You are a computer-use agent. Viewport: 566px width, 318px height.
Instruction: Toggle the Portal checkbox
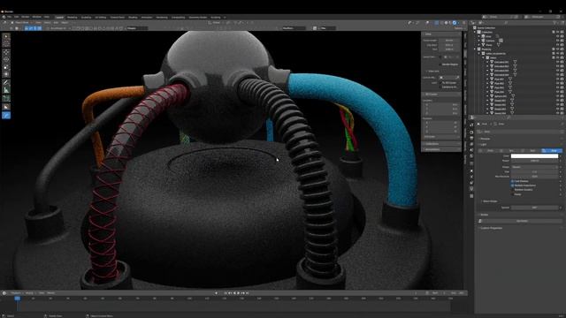click(x=513, y=194)
